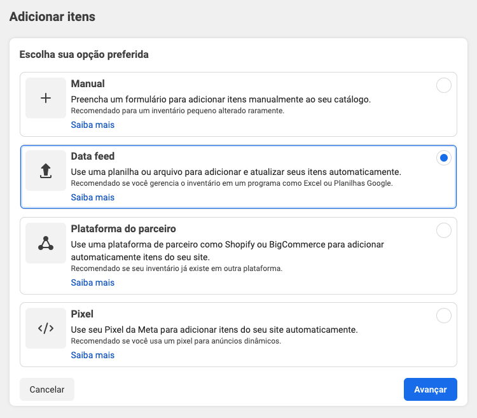The image size is (477, 418).
Task: Click the Data feed description about planilha
Action: tap(236, 172)
